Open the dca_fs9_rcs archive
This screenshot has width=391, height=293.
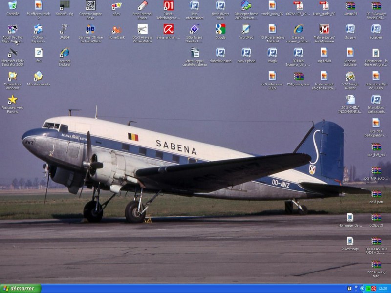coord(376,147)
